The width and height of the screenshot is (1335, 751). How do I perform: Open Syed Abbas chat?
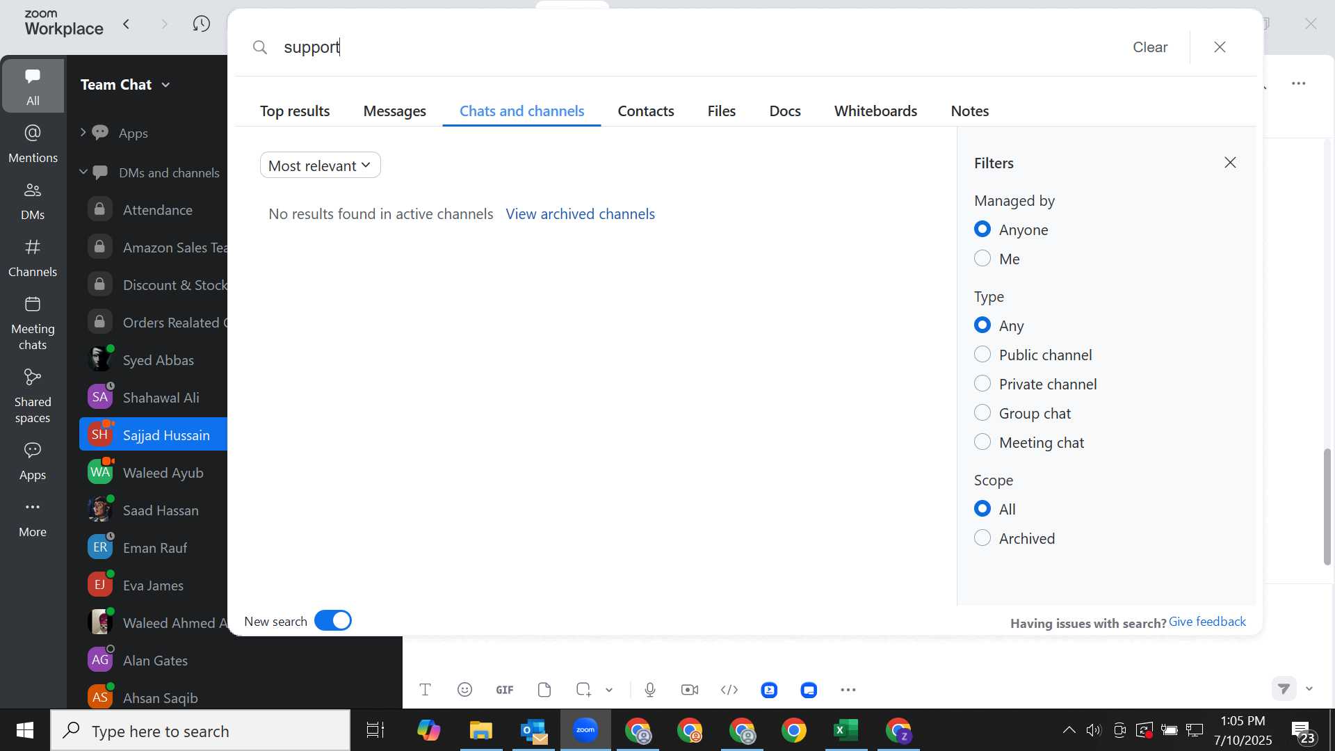[154, 360]
